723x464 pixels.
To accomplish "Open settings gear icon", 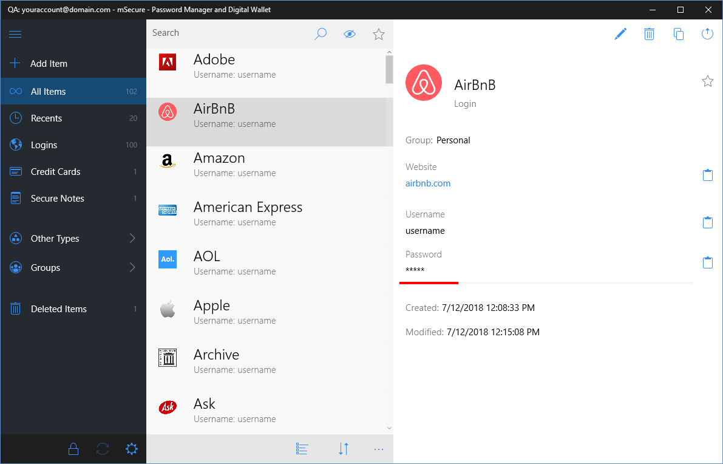I will 131,449.
